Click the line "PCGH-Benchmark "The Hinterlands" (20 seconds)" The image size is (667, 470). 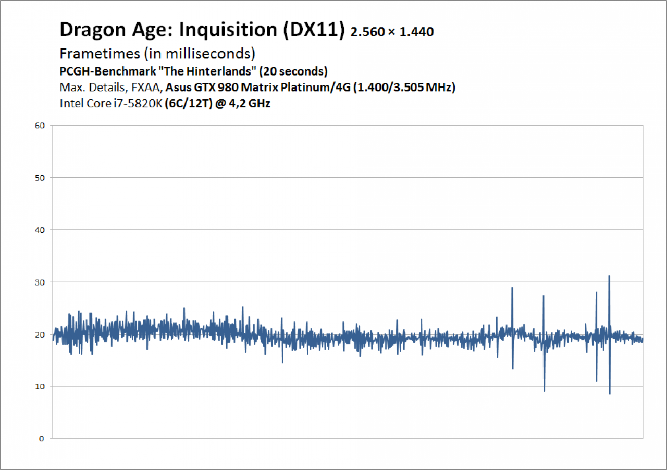(193, 71)
